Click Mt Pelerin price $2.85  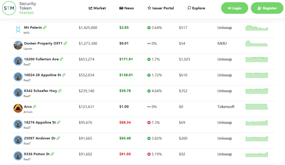(124, 28)
